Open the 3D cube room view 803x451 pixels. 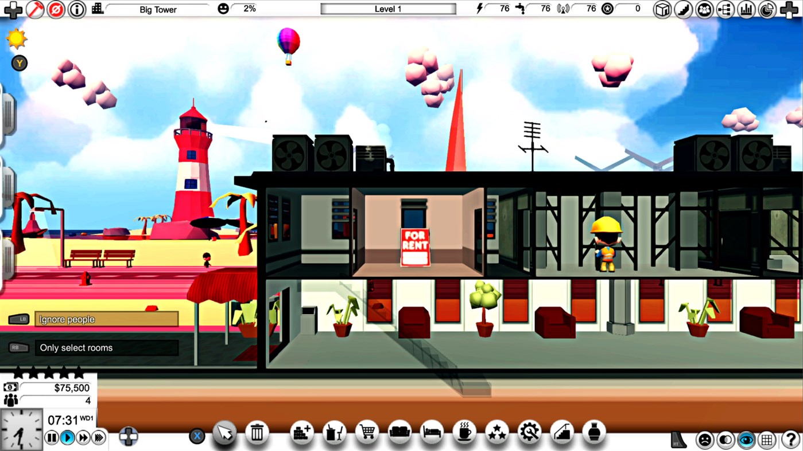(x=662, y=10)
